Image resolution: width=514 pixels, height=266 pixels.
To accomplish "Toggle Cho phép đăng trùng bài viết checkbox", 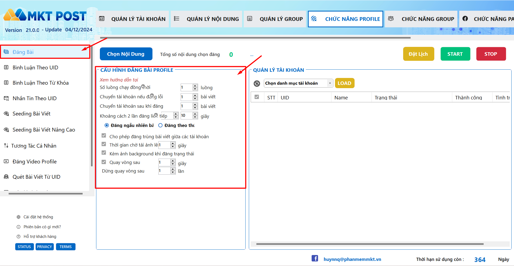I will [104, 136].
